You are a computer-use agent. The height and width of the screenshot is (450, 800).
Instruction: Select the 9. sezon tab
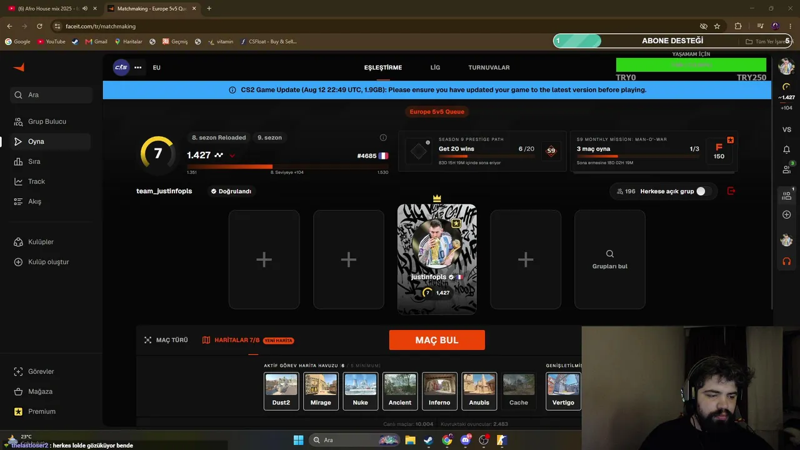(x=269, y=137)
